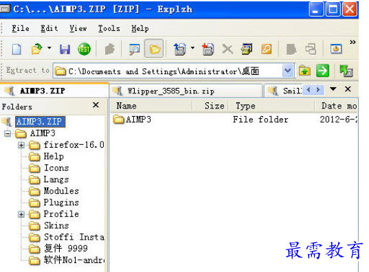Click the Explzh title bar system icon
Viewport: 369px width, 272px height.
point(5,9)
